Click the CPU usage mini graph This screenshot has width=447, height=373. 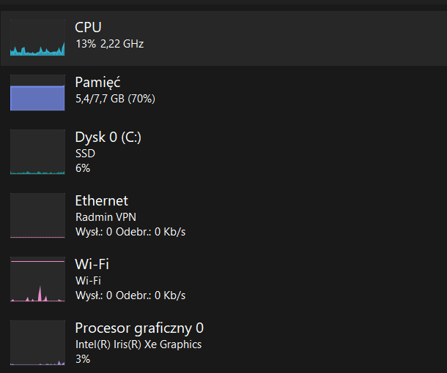click(37, 38)
